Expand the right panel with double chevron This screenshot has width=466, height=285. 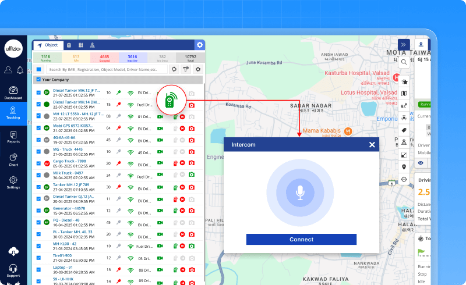click(404, 45)
